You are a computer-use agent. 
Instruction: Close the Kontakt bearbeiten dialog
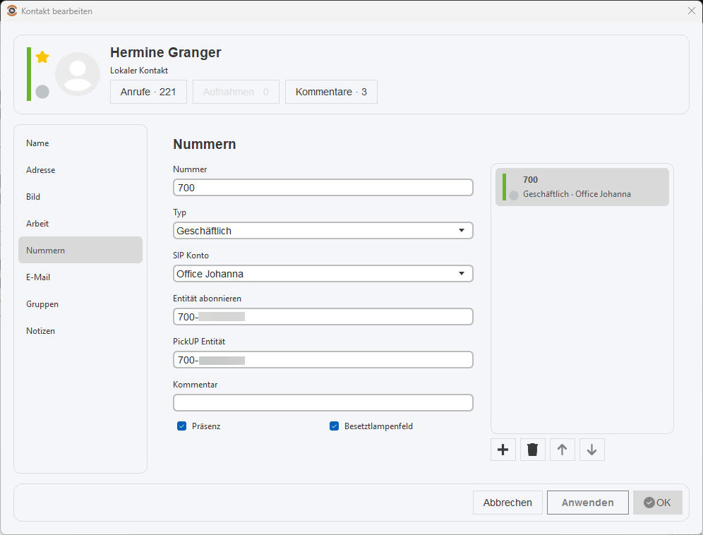(x=691, y=11)
